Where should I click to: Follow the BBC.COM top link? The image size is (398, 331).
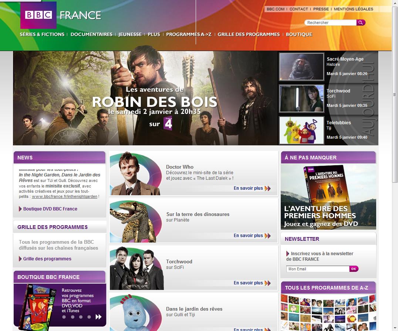(x=276, y=9)
